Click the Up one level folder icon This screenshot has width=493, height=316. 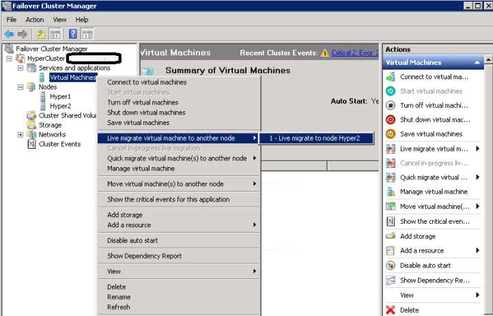pos(41,34)
